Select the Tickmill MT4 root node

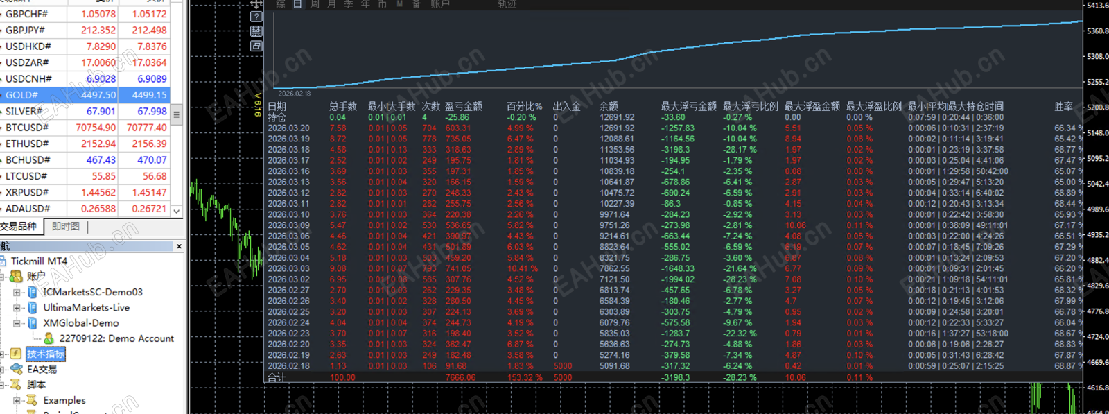coord(39,261)
